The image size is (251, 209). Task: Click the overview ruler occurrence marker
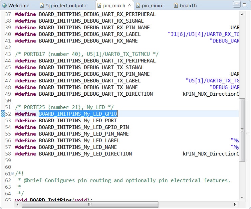(248, 133)
